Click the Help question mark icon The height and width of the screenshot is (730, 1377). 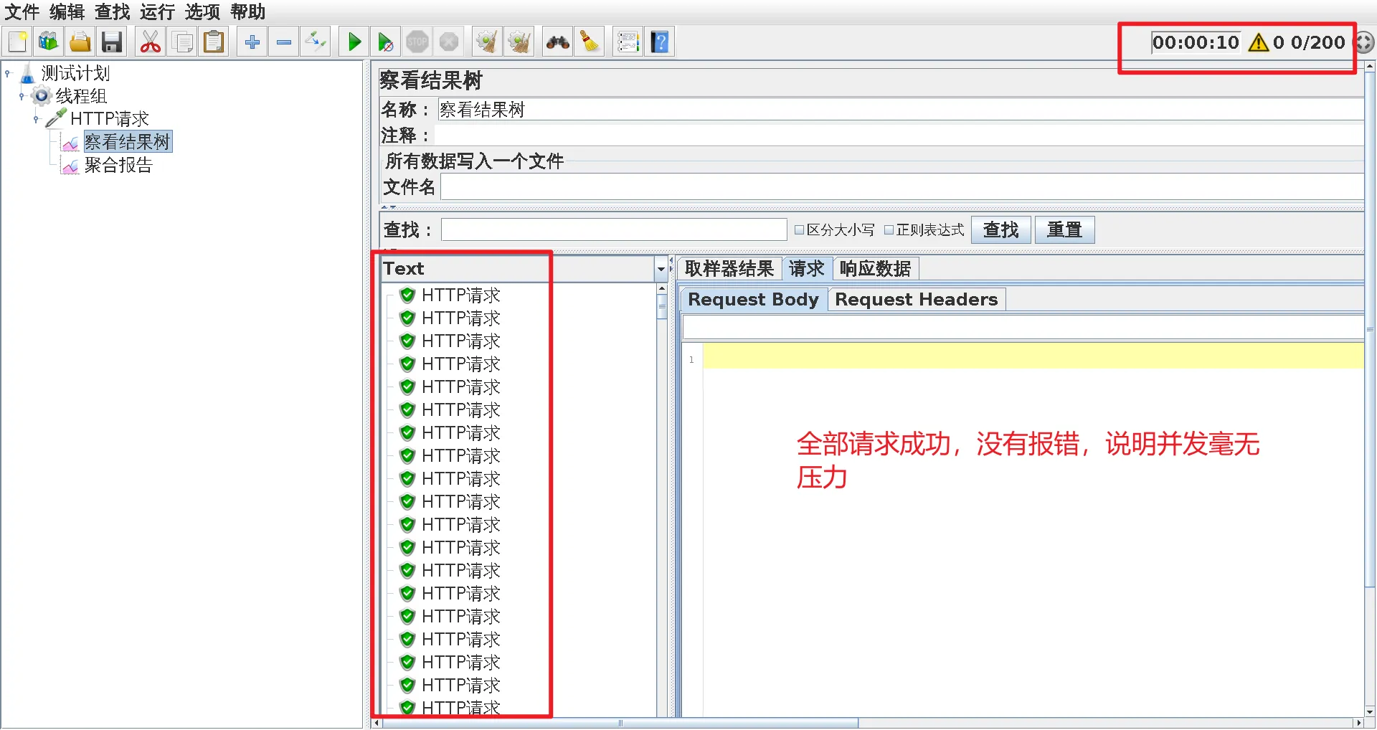point(660,42)
